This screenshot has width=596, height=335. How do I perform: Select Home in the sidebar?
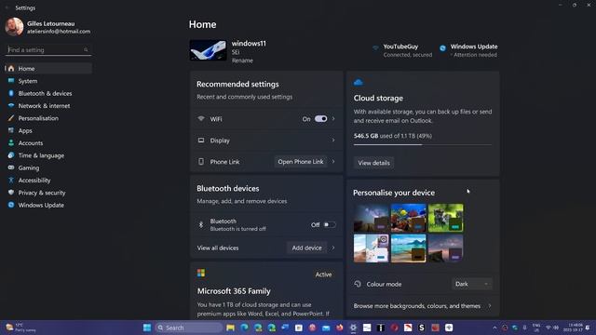48,68
